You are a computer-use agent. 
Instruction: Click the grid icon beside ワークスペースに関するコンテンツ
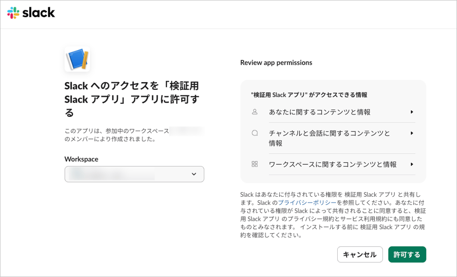tap(255, 164)
